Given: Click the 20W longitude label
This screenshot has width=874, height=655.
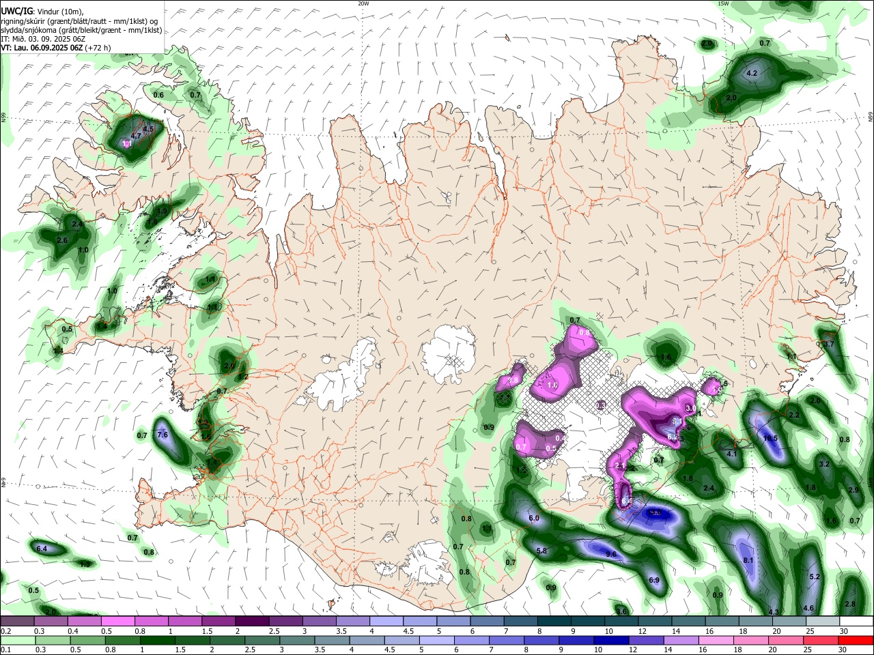Looking at the screenshot, I should point(364,3).
